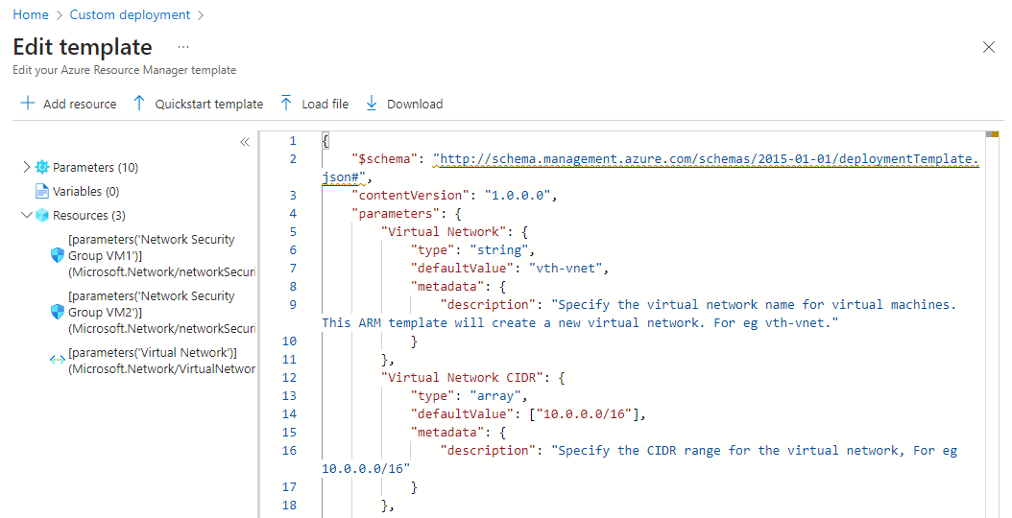Select Network Security Group VM1 resource
Screen dimensions: 1012x518
[x=161, y=255]
